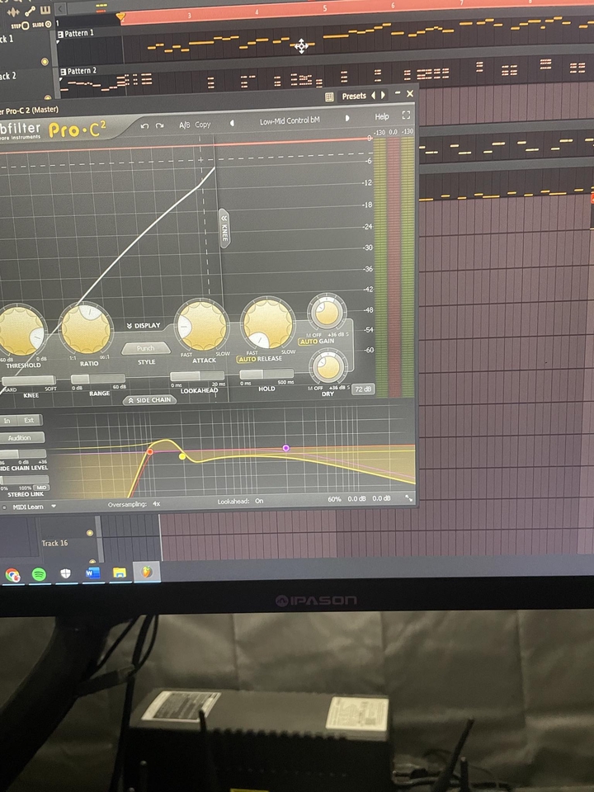Open the Help menu in Pro-C 2
594x792 pixels.
point(382,116)
